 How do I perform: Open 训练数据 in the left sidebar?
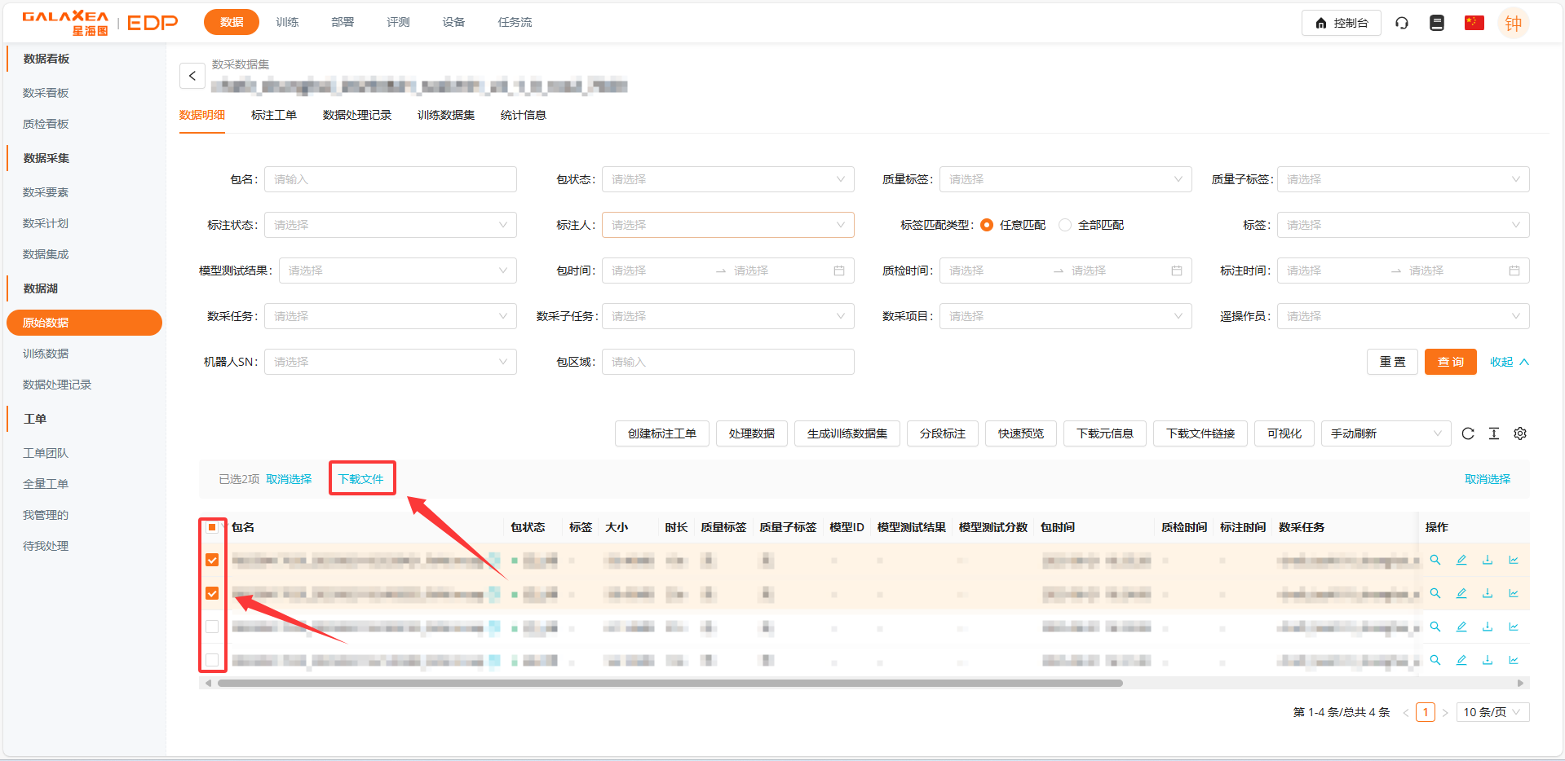tap(46, 354)
